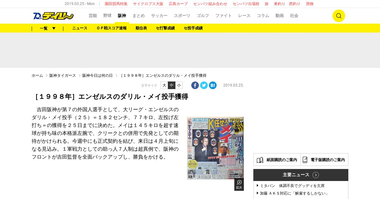Go to ホーム breadcrumb
Image resolution: width=380 pixels, height=199 pixels.
pos(37,75)
